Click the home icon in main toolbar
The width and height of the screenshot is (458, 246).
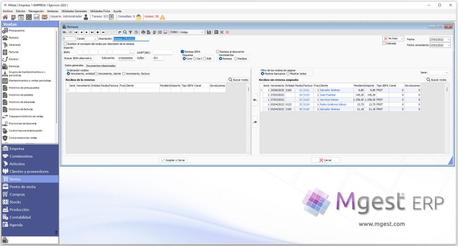click(5, 17)
